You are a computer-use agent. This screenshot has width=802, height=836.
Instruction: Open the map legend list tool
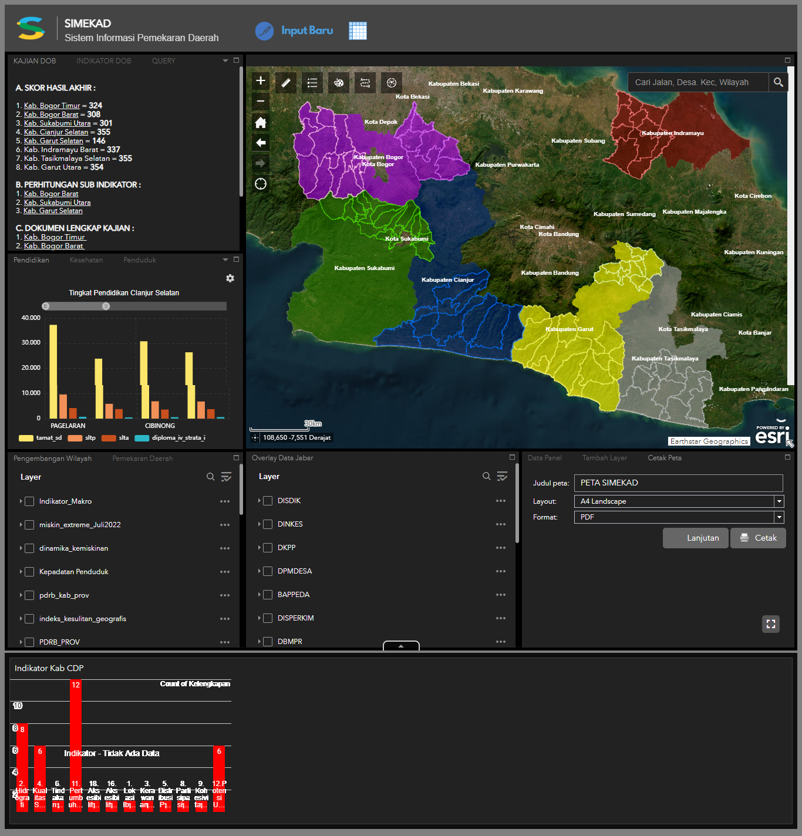pos(312,83)
